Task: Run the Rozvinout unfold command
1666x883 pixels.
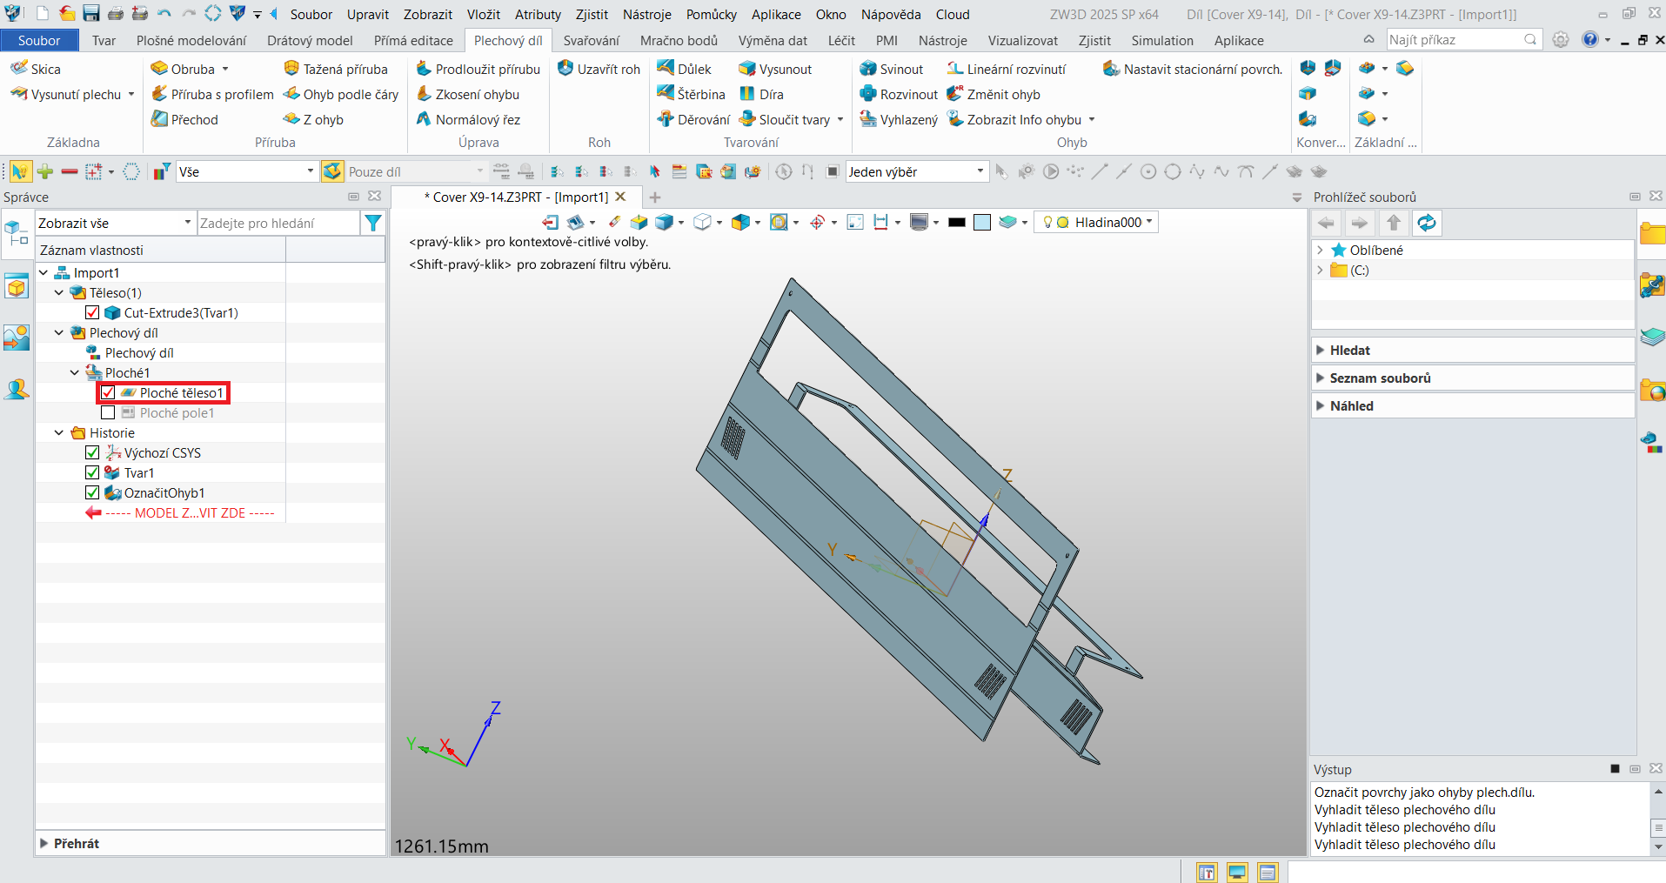Action: click(899, 94)
